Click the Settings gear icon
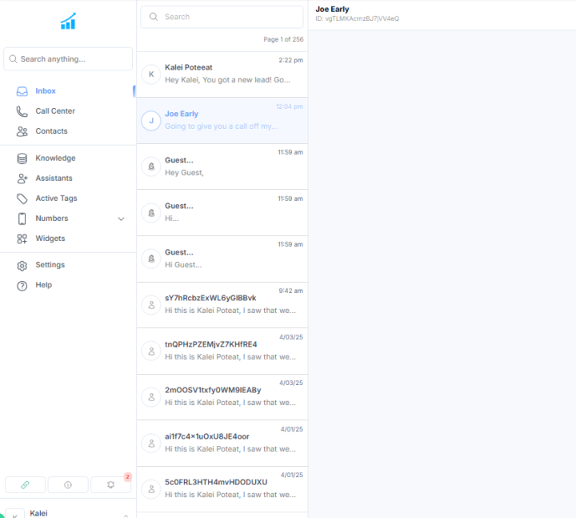Screen dimensions: 576x518 point(22,266)
